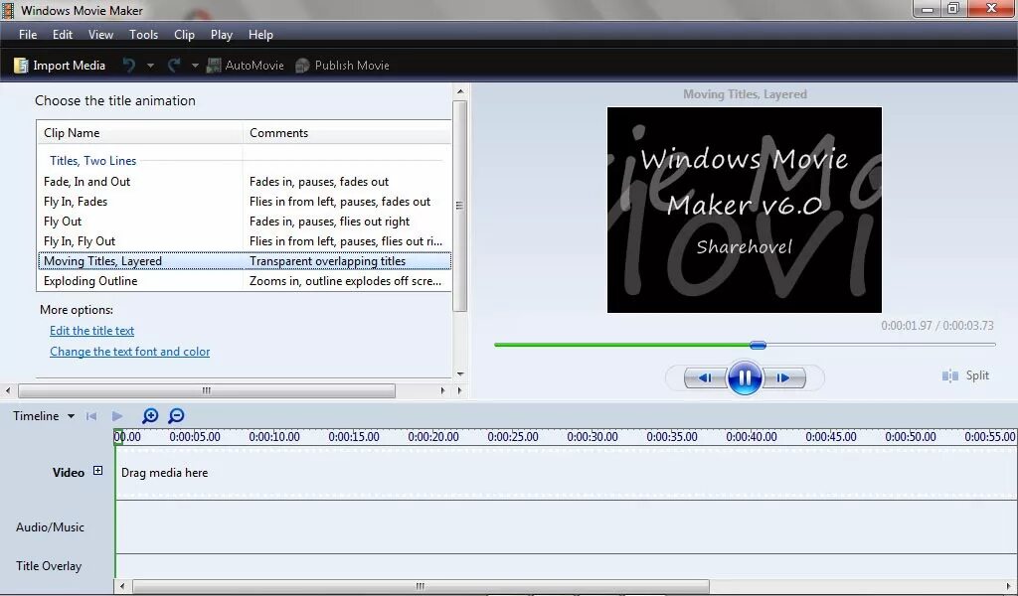
Task: Click the task pane scroll left arrow
Action: [x=8, y=391]
